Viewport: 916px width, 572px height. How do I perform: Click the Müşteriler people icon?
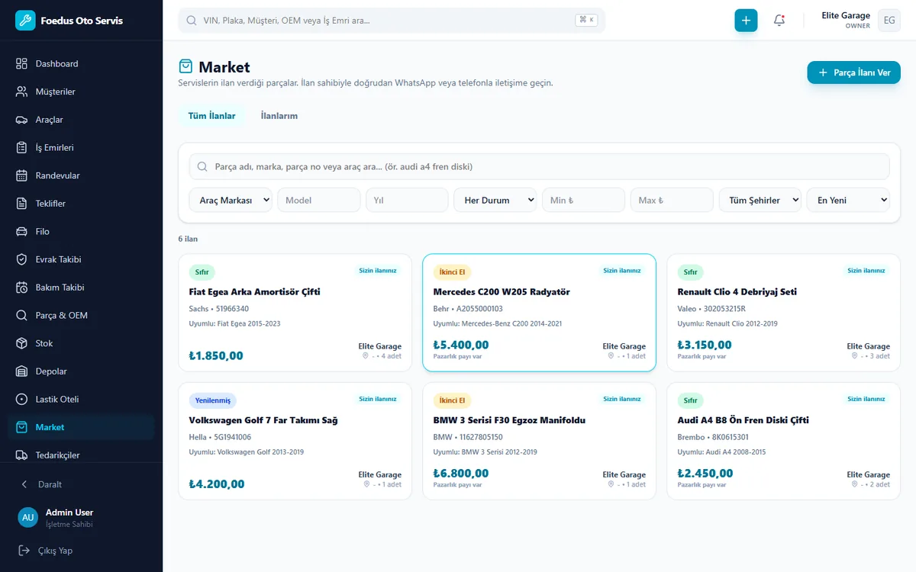21,92
